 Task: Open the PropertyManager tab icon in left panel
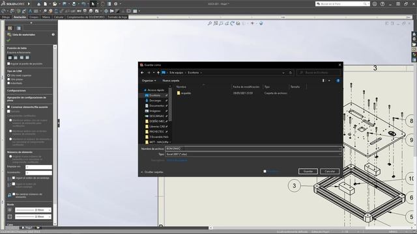tap(10, 28)
